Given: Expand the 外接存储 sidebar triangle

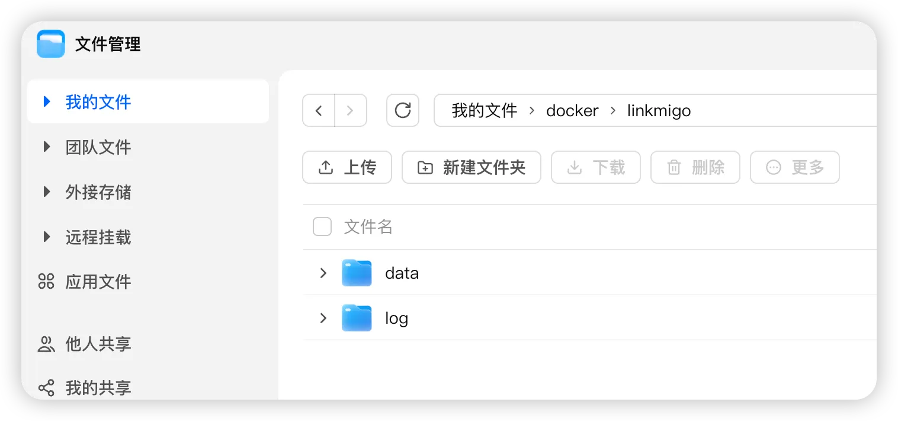Looking at the screenshot, I should 47,192.
